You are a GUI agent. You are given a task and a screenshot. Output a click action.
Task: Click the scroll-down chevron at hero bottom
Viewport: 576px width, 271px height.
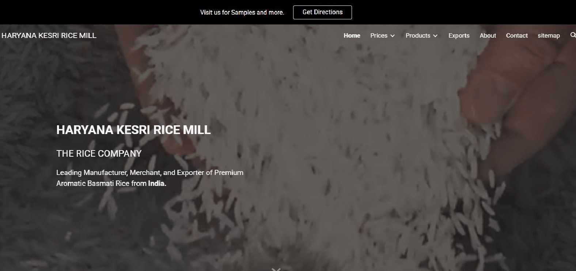point(276,269)
